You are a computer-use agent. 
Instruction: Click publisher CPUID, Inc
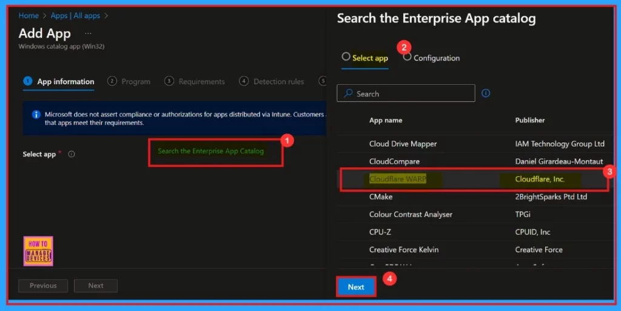[532, 232]
